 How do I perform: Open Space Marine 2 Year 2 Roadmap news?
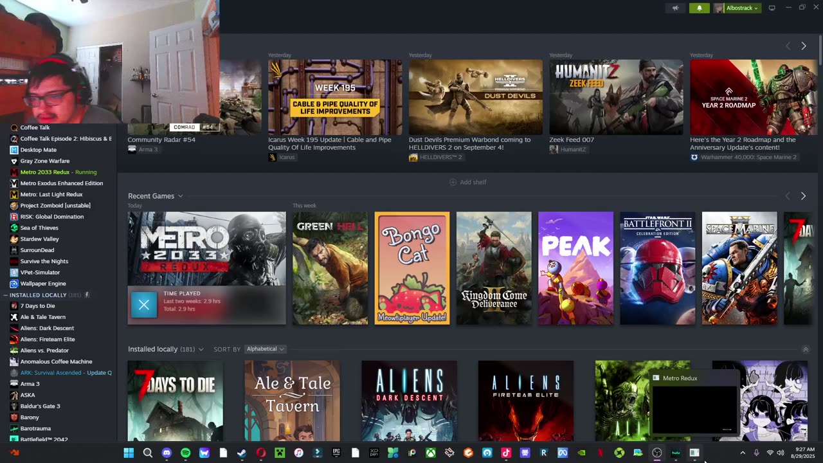[754, 97]
